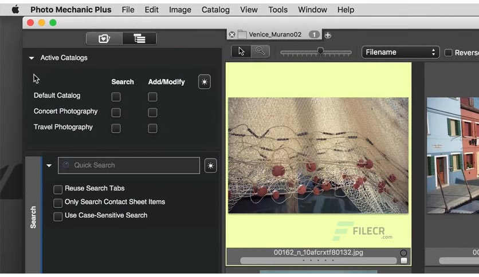The width and height of the screenshot is (479, 277).
Task: Open the Catalog menu
Action: click(215, 10)
